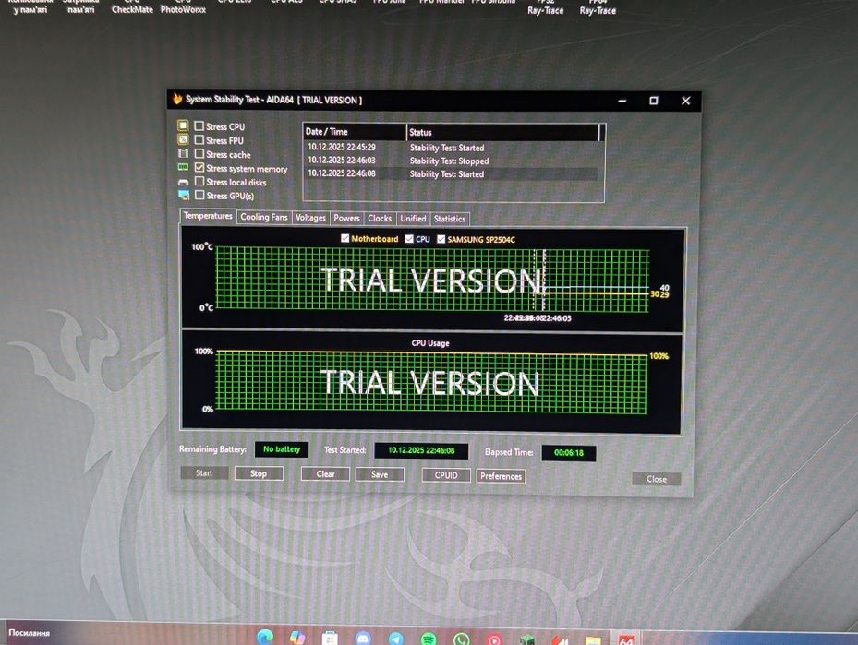The image size is (858, 645).
Task: Open Preferences
Action: [501, 476]
